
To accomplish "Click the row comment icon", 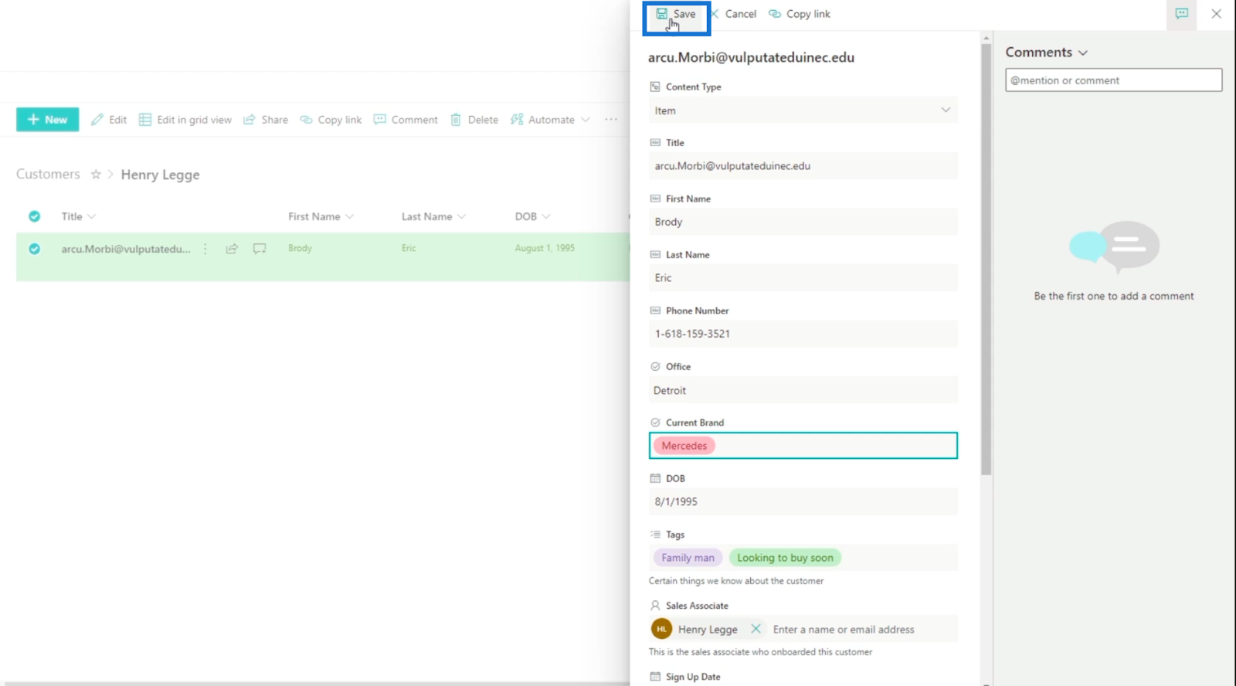I will 260,249.
